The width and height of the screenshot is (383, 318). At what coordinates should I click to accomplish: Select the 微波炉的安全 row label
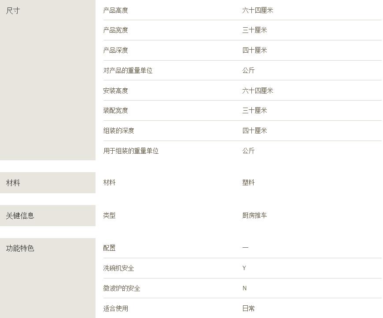tap(122, 289)
